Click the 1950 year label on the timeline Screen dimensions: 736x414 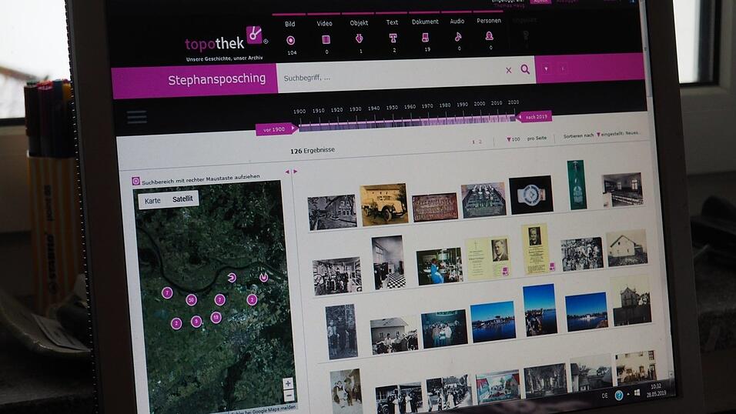[392, 108]
